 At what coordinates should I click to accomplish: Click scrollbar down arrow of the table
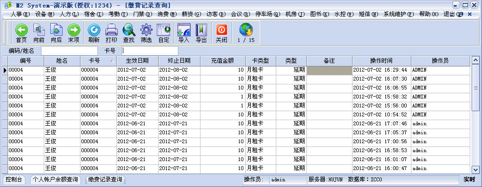pyautogui.click(x=475, y=170)
